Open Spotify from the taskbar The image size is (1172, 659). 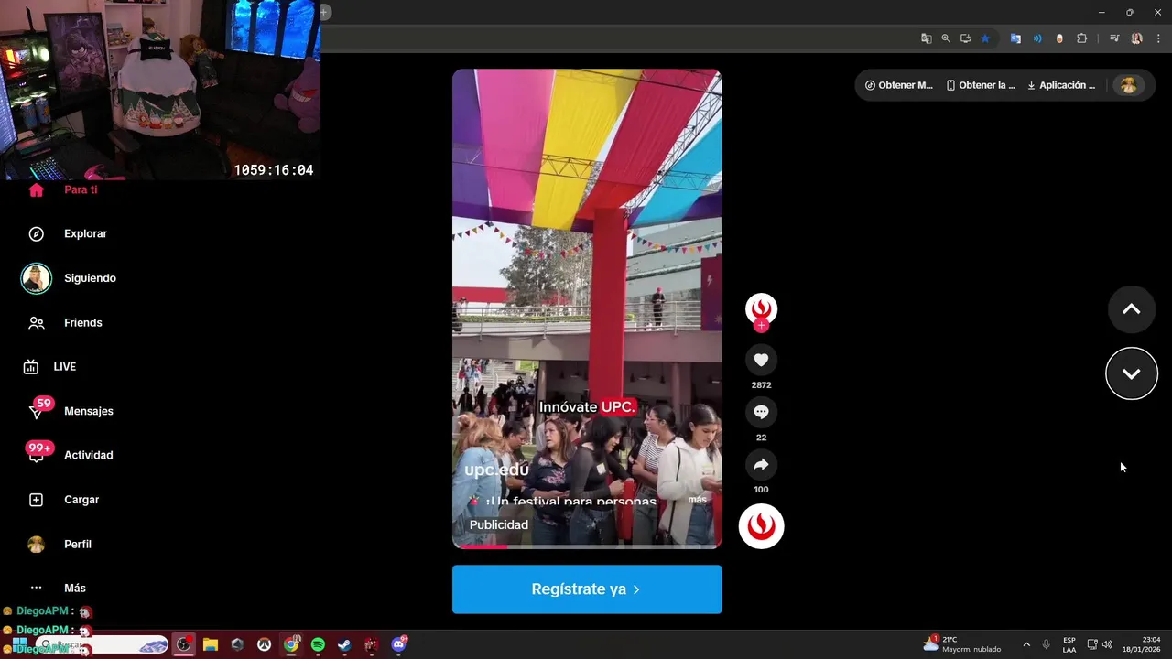pos(318,644)
